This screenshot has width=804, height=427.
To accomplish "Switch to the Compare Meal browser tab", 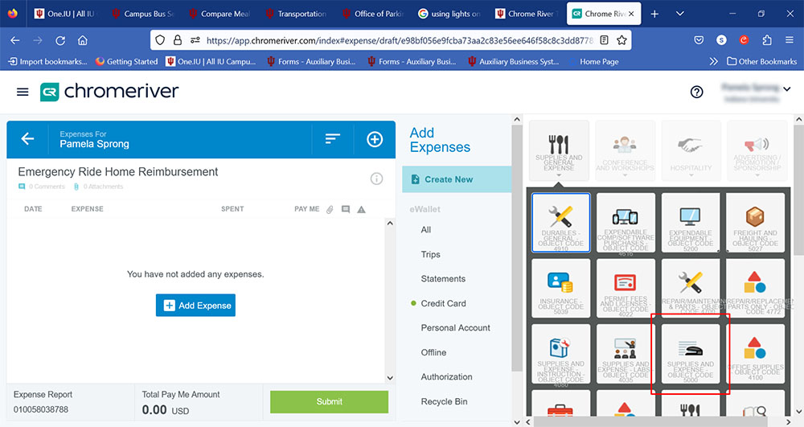I will coord(220,14).
